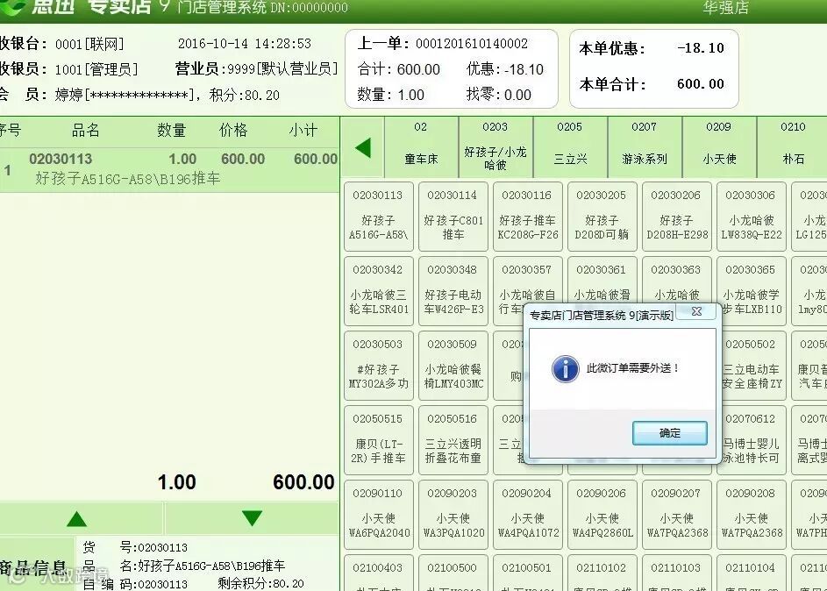827x591 pixels.
Task: Click the 本单合计 600.00 value
Action: [701, 84]
